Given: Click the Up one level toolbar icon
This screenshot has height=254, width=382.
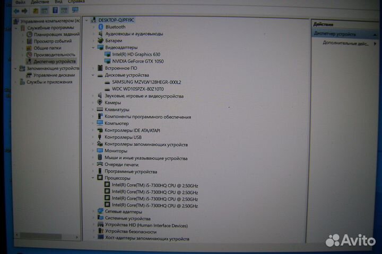Looking at the screenshot, I should tap(36, 11).
